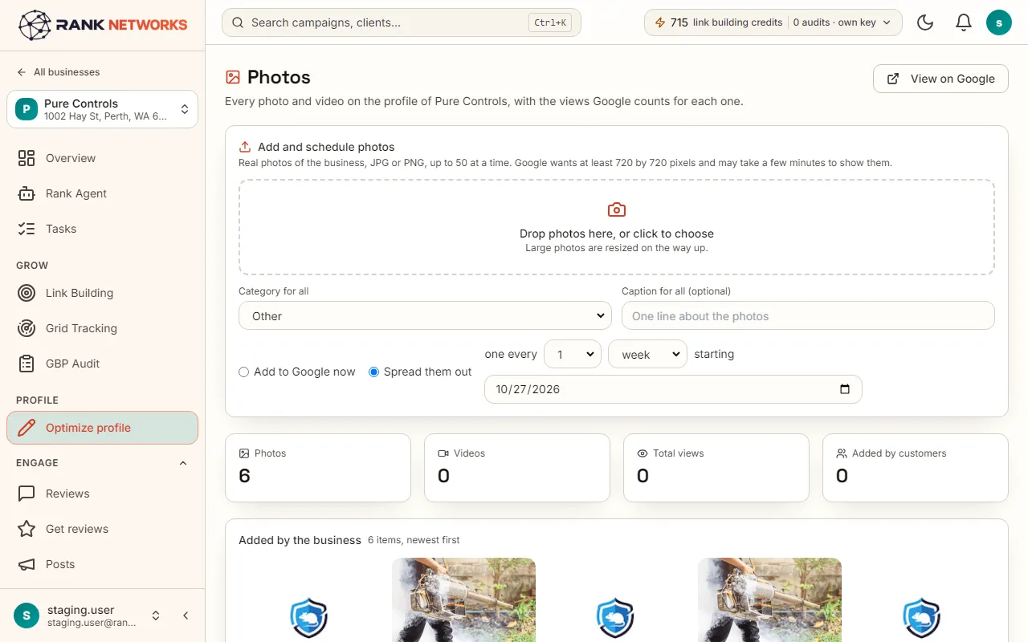Toggle dark mode moon icon

[925, 22]
